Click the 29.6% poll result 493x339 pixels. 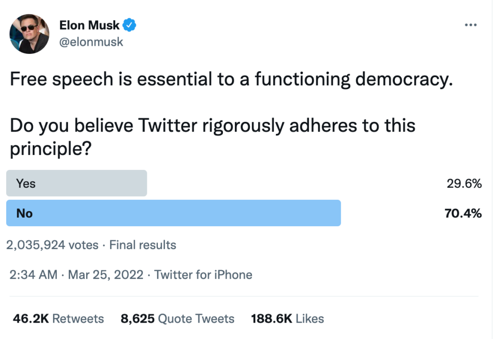click(464, 183)
